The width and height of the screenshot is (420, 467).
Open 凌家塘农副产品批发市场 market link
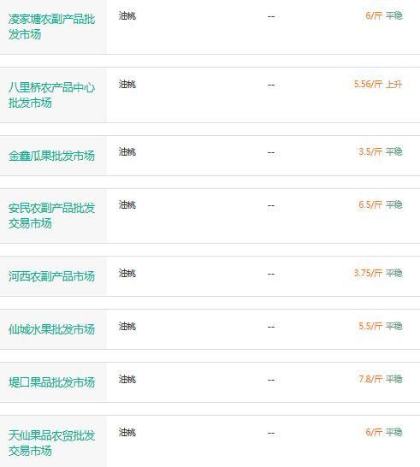51,27
